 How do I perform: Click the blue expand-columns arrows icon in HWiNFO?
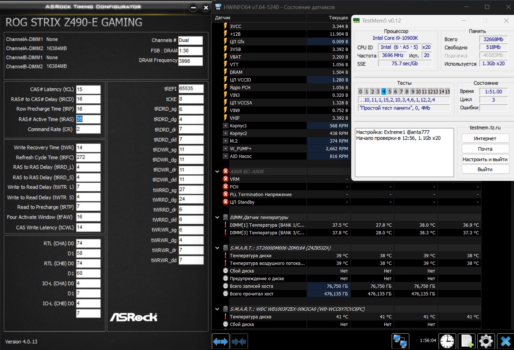click(220, 342)
